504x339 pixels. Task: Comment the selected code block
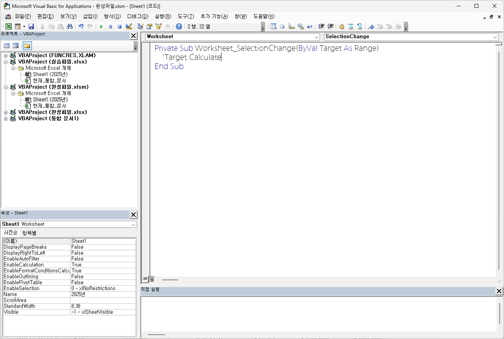point(351,26)
